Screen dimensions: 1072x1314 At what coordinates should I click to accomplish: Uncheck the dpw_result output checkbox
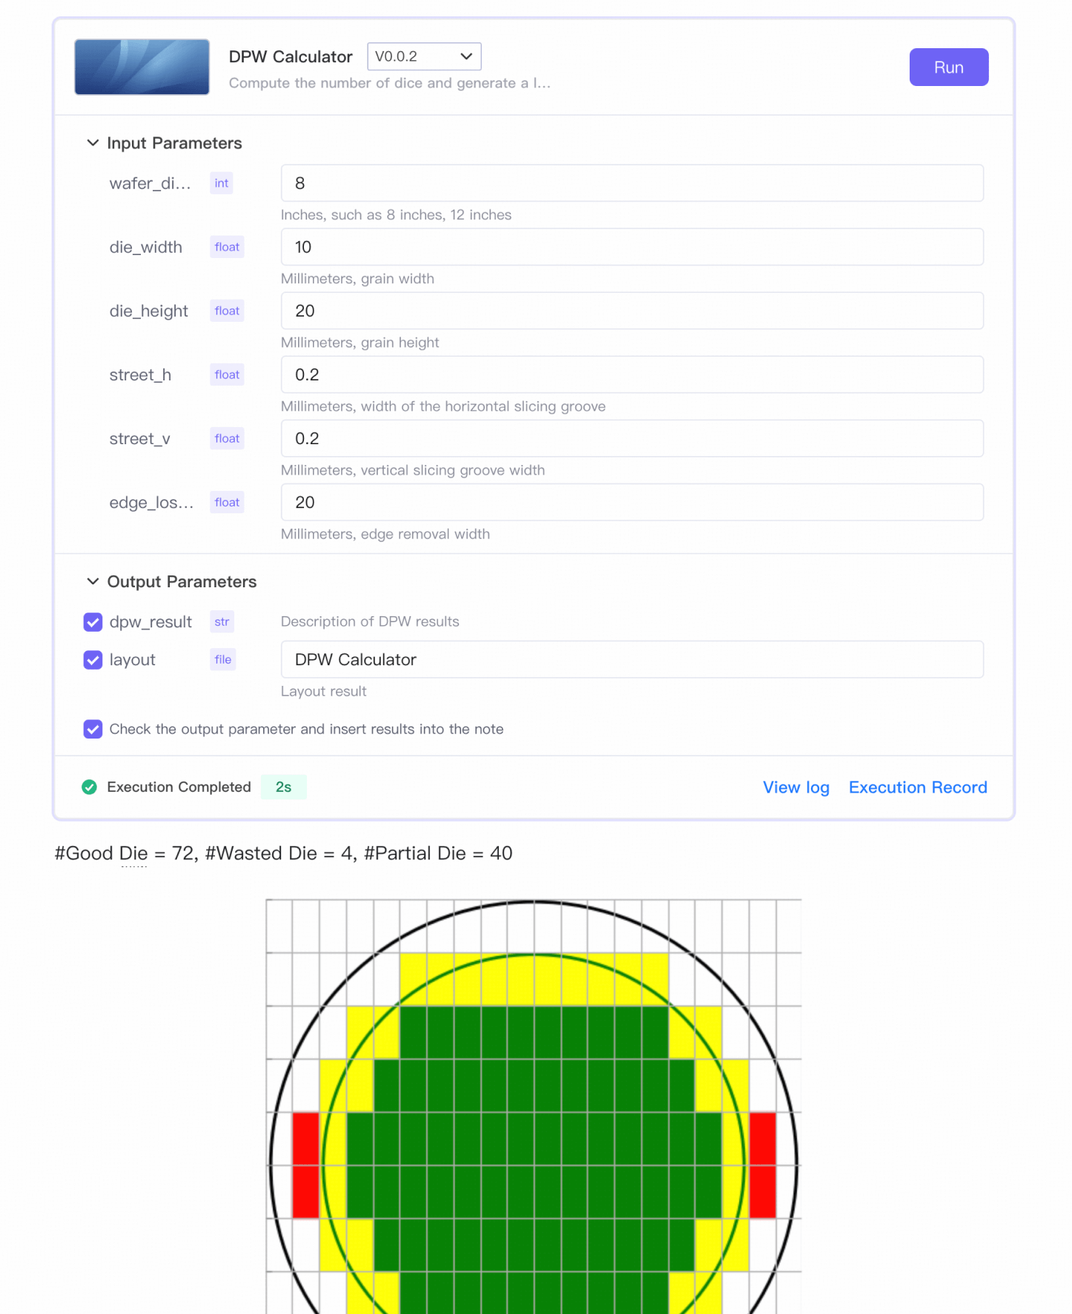[x=93, y=622]
